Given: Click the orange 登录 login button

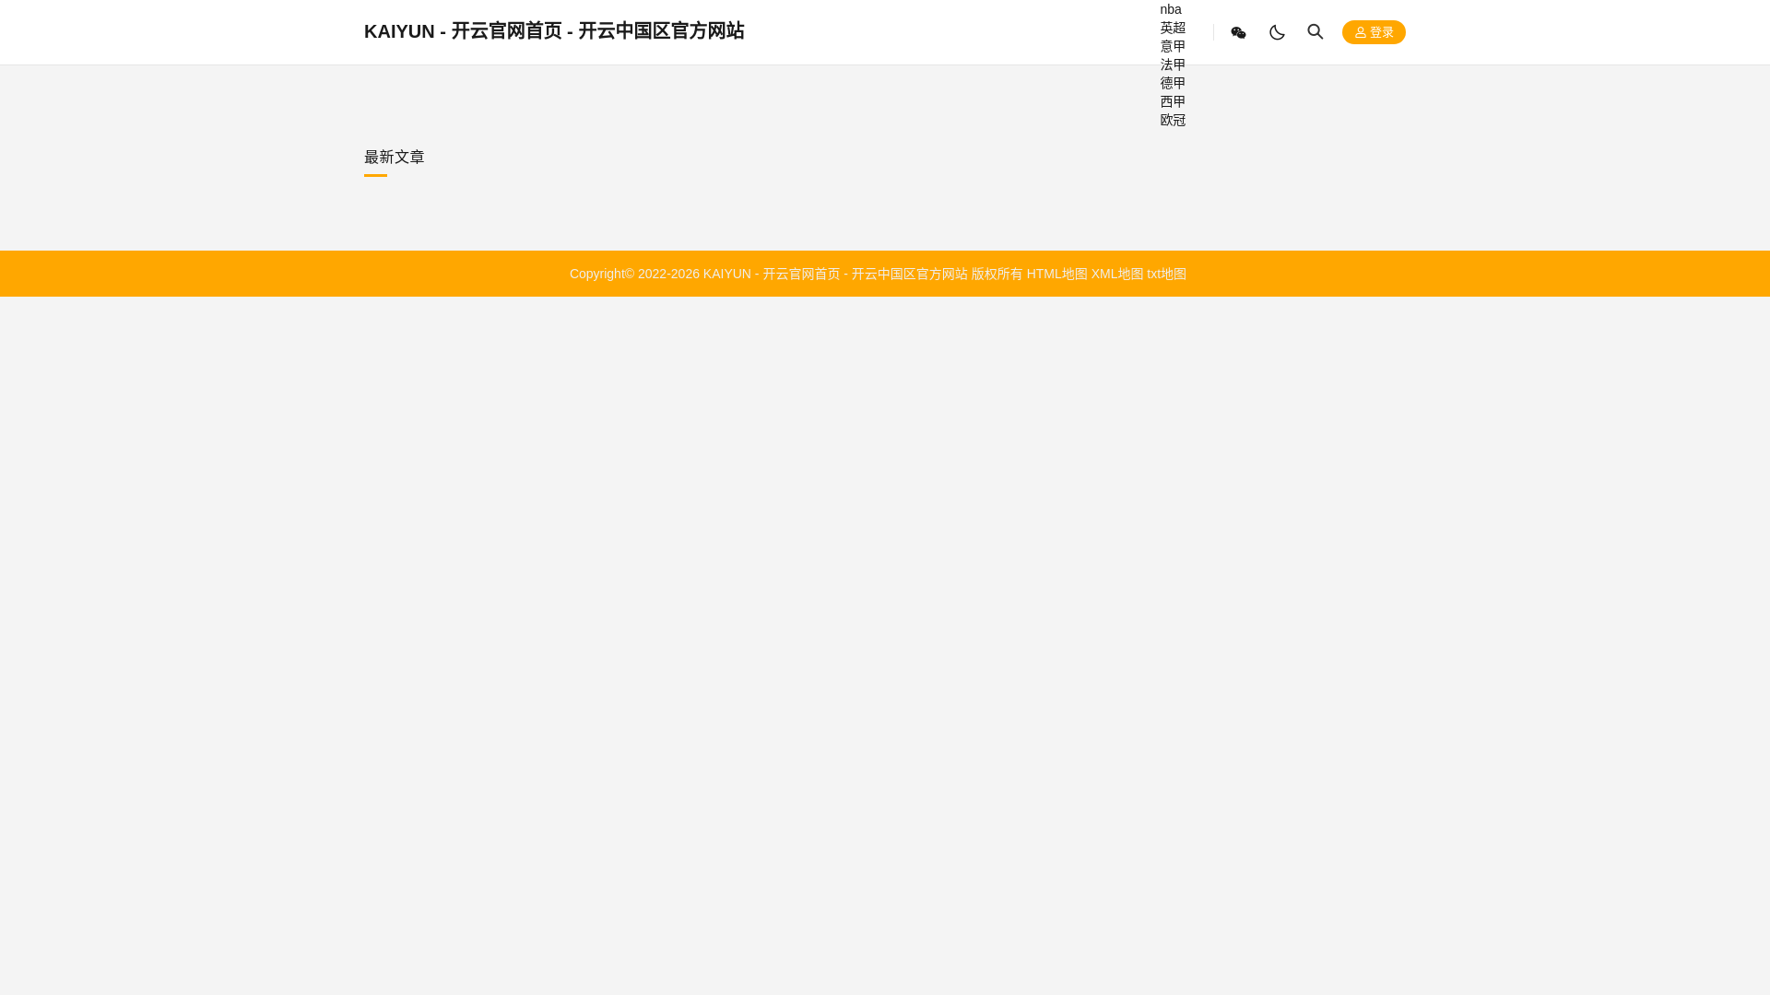Looking at the screenshot, I should pos(1374,32).
